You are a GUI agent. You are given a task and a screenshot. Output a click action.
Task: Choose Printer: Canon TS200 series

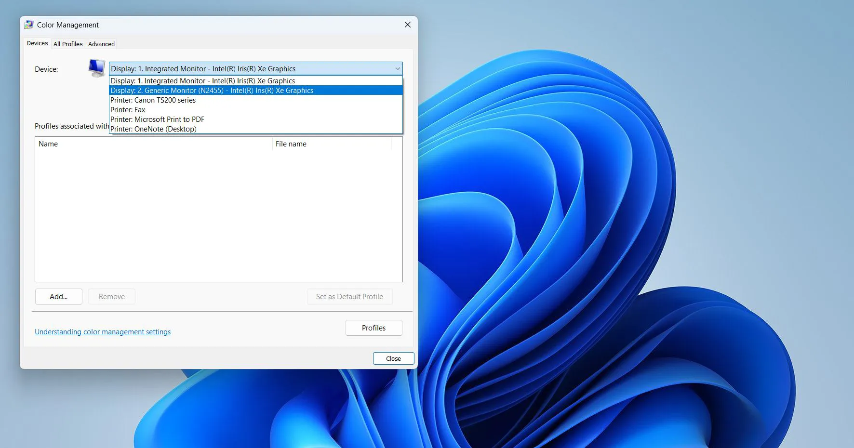tap(153, 100)
